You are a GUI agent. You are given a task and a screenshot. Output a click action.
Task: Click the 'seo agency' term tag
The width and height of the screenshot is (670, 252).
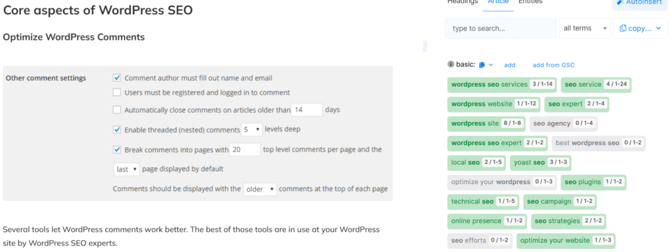563,123
